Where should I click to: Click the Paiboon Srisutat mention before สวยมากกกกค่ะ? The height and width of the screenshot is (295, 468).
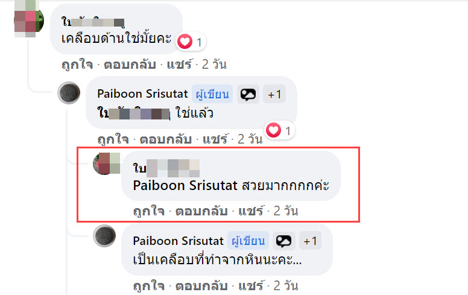185,186
